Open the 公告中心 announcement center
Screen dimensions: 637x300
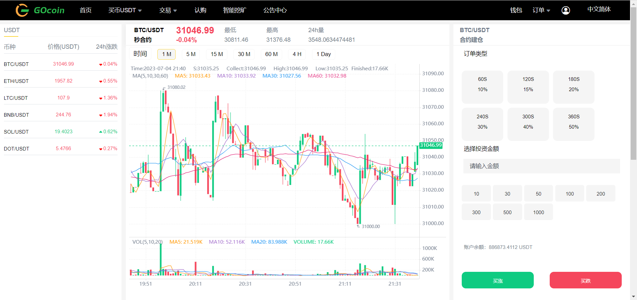pos(275,10)
